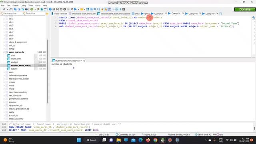Open the Tools menu
Image resolution: width=256 pixels, height=144 pixels.
(x=31, y=6)
